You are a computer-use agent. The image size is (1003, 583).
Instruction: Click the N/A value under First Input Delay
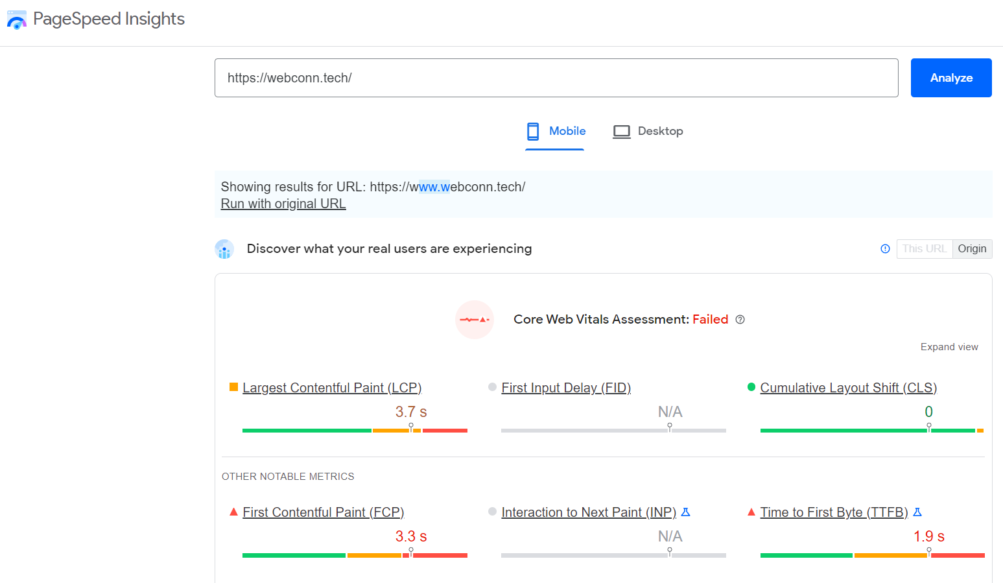coord(670,412)
